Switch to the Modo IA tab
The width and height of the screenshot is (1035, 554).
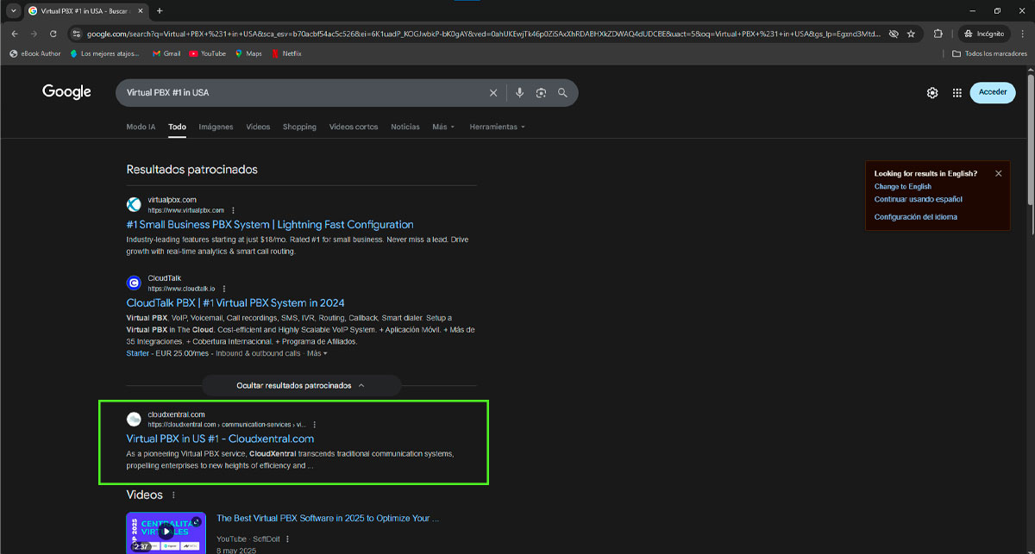point(141,127)
